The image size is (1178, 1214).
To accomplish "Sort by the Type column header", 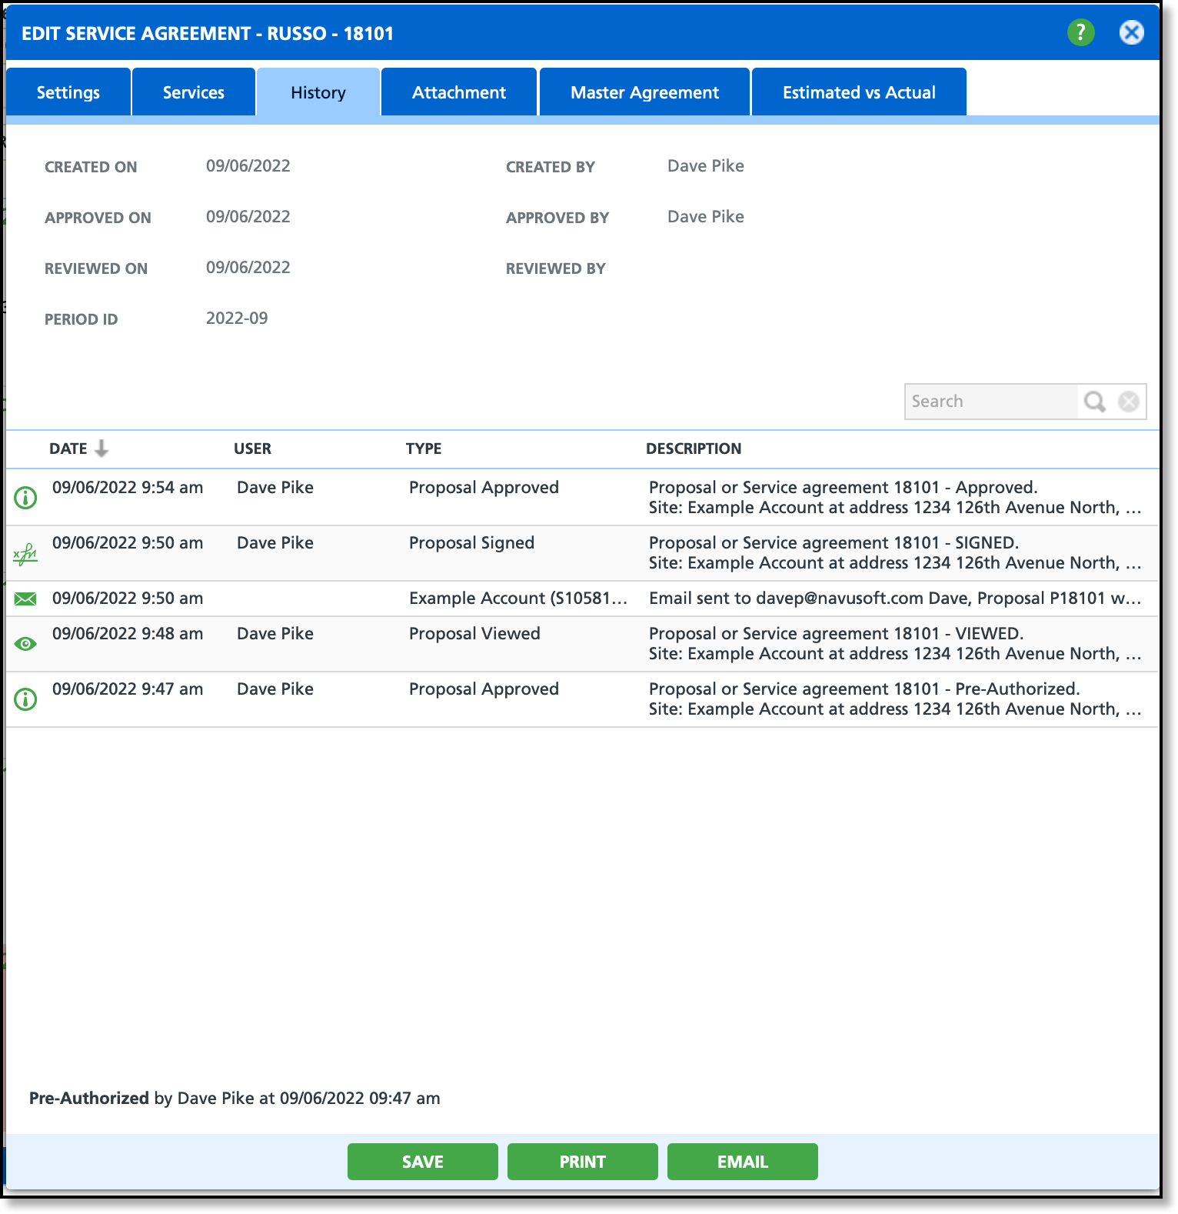I will [x=424, y=449].
